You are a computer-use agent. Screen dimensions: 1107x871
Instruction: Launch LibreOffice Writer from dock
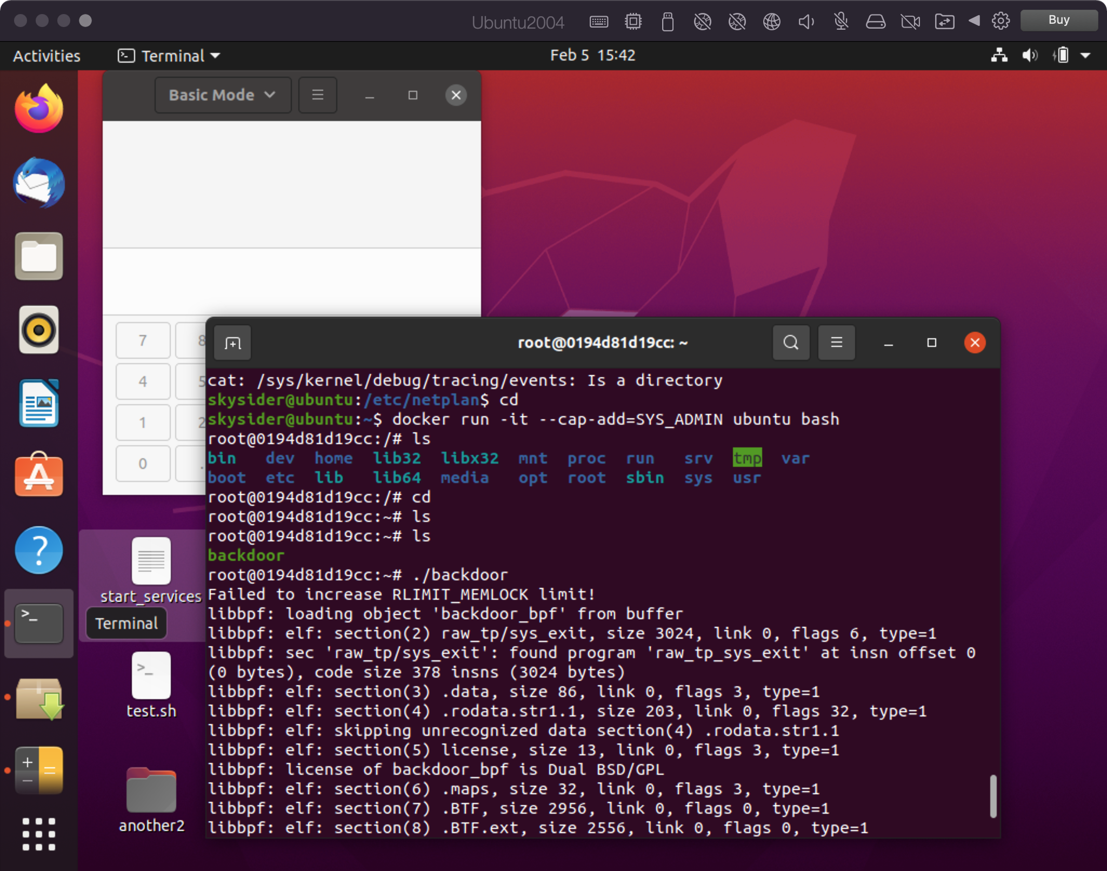pos(39,403)
